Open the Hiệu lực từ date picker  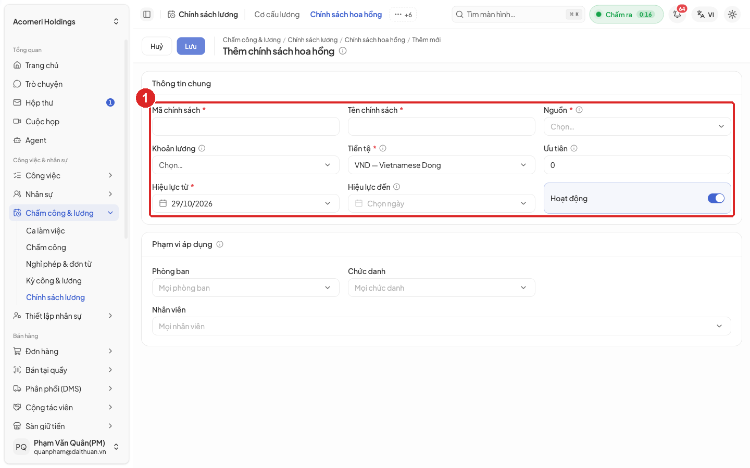click(x=246, y=203)
